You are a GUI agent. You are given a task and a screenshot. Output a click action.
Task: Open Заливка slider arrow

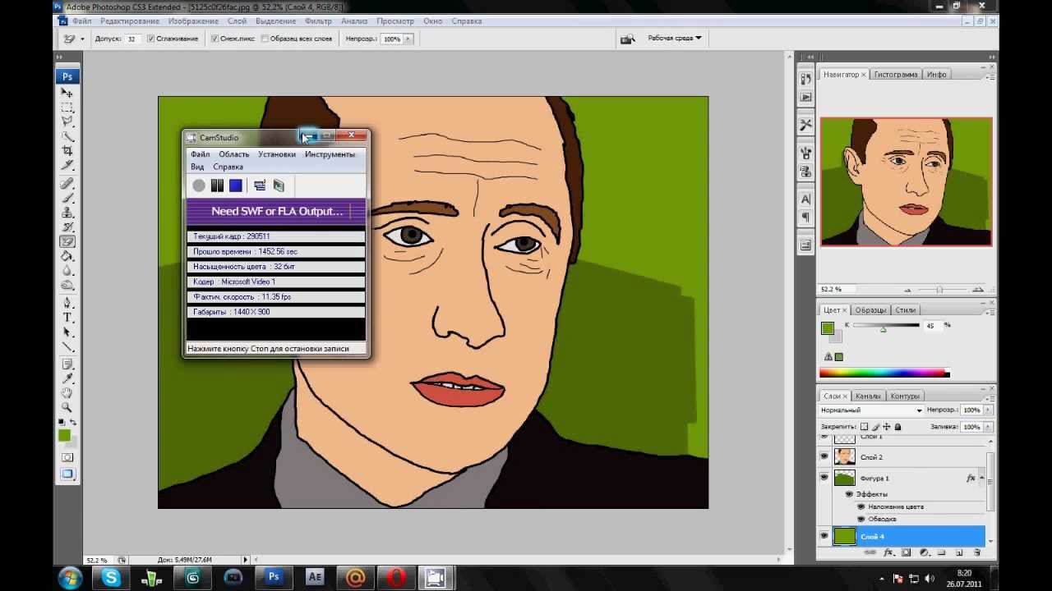[x=988, y=427]
